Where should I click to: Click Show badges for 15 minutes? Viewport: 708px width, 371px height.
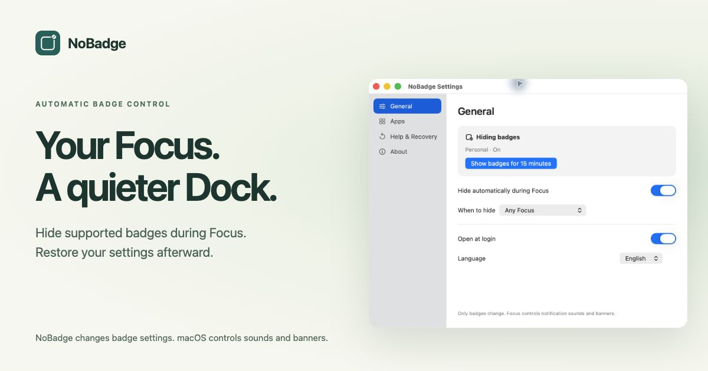click(x=511, y=164)
